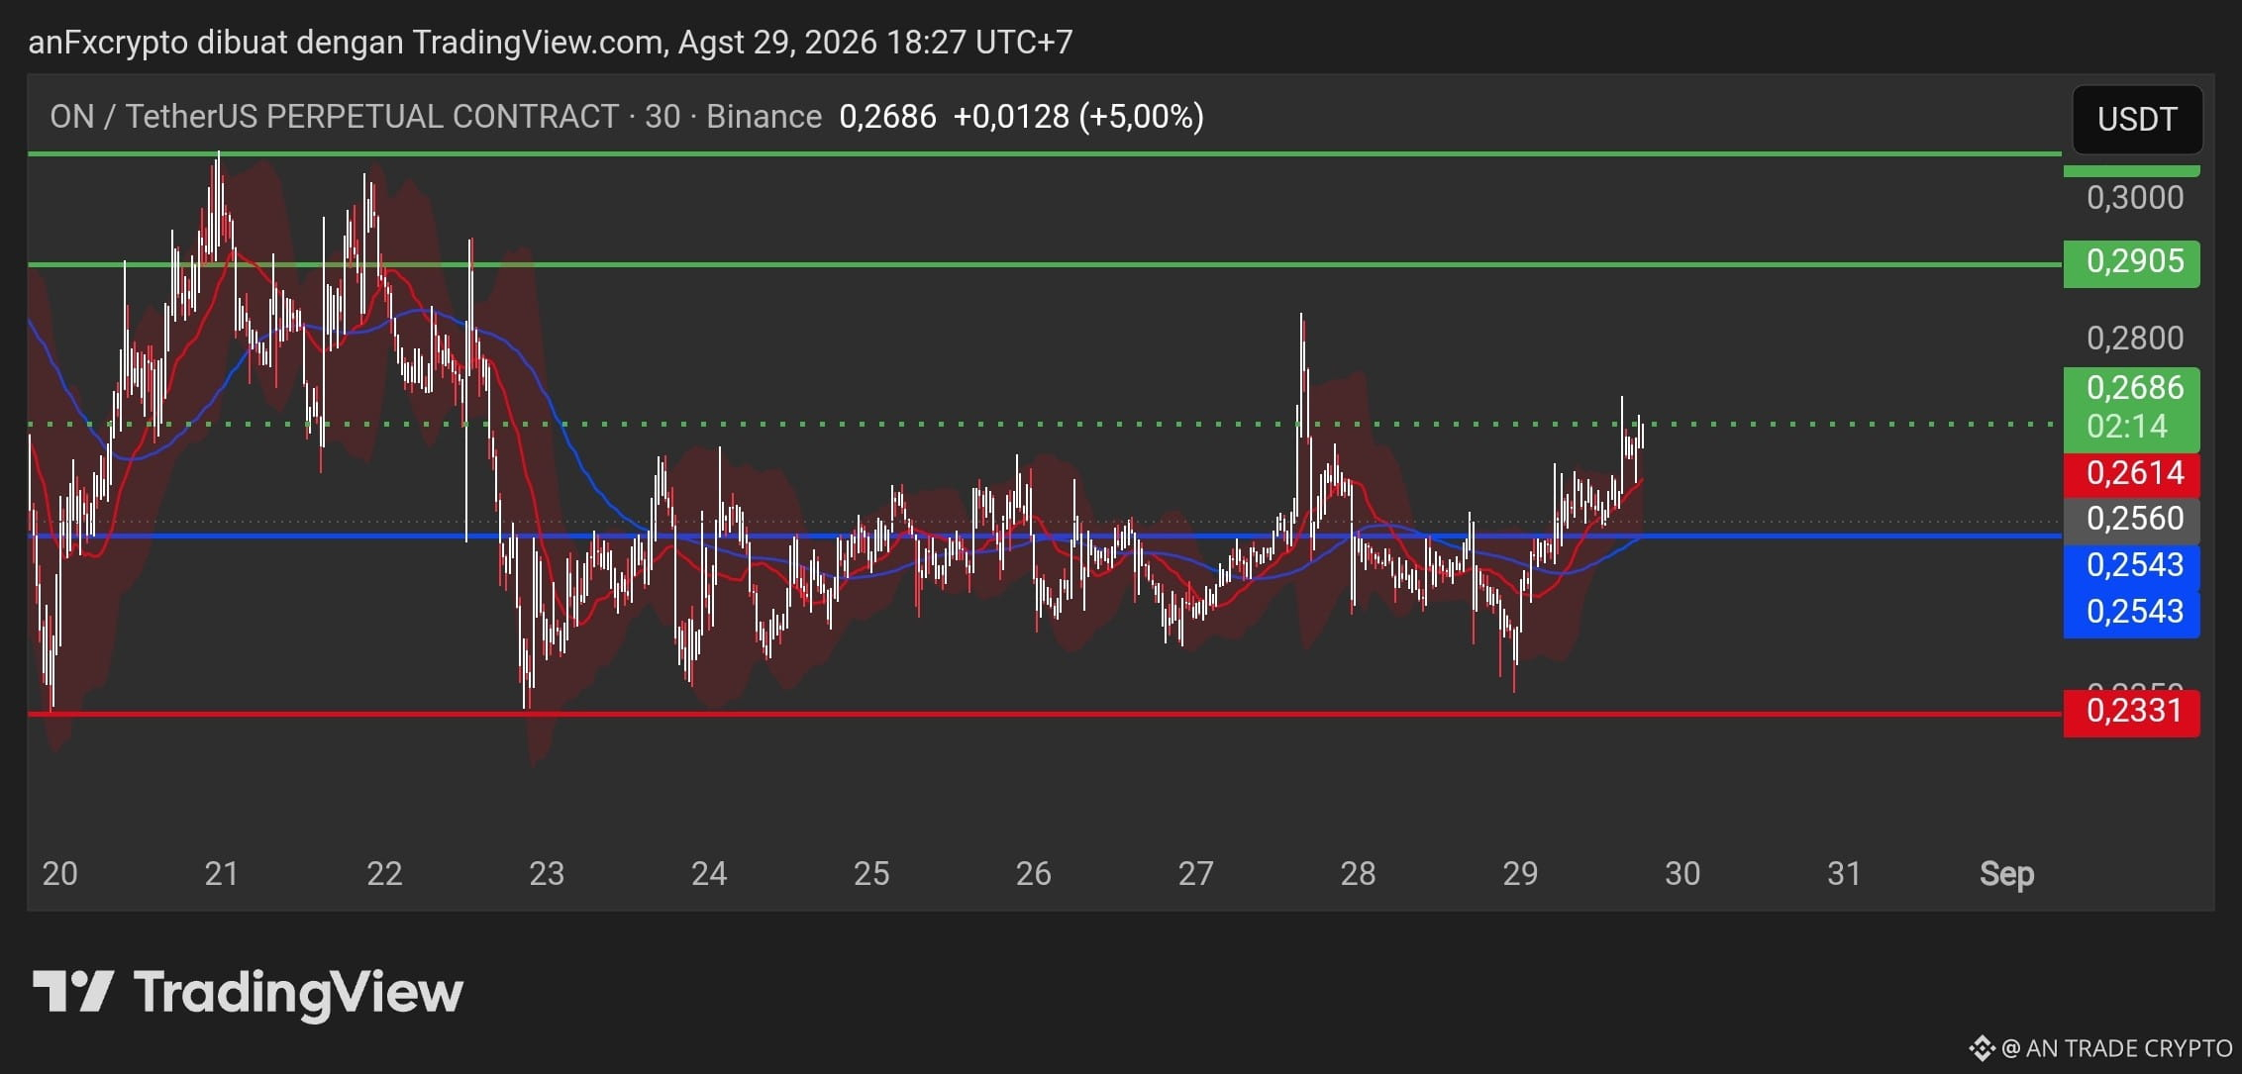The width and height of the screenshot is (2242, 1074).
Task: Click date 28 on the time axis
Action: [1358, 874]
